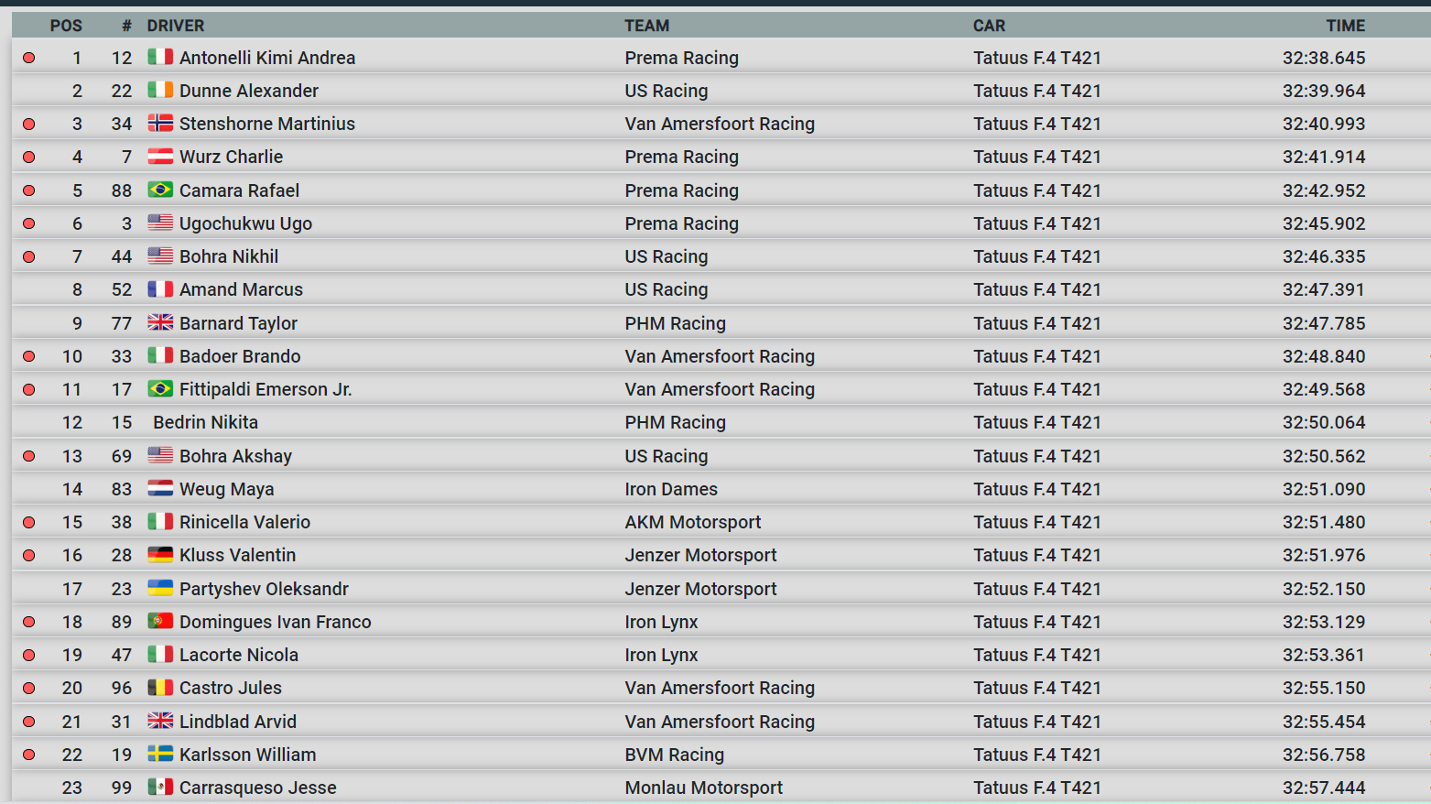
Task: Click the Swedish flag next to Karlsson William
Action: tap(160, 754)
